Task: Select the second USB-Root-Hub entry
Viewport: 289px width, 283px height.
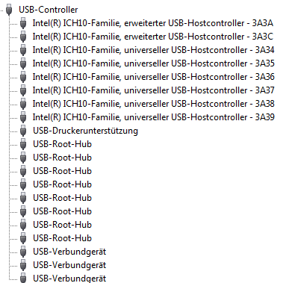Action: point(62,158)
